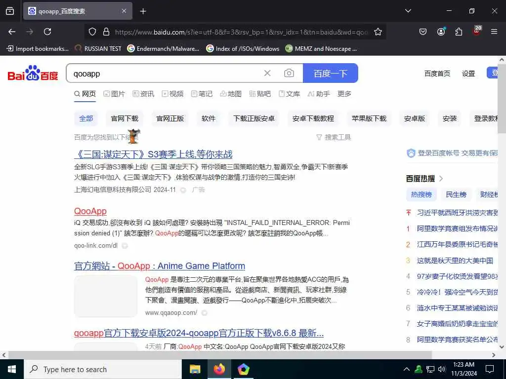Open the red extension badge showing 20
This screenshot has width=506, height=379.
click(x=477, y=31)
